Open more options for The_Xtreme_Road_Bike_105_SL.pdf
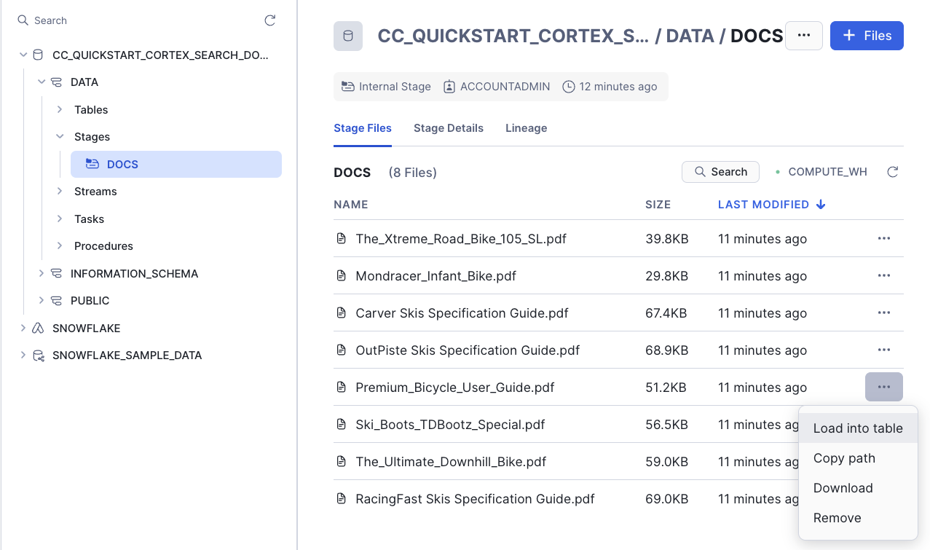The width and height of the screenshot is (930, 550). pyautogui.click(x=883, y=239)
